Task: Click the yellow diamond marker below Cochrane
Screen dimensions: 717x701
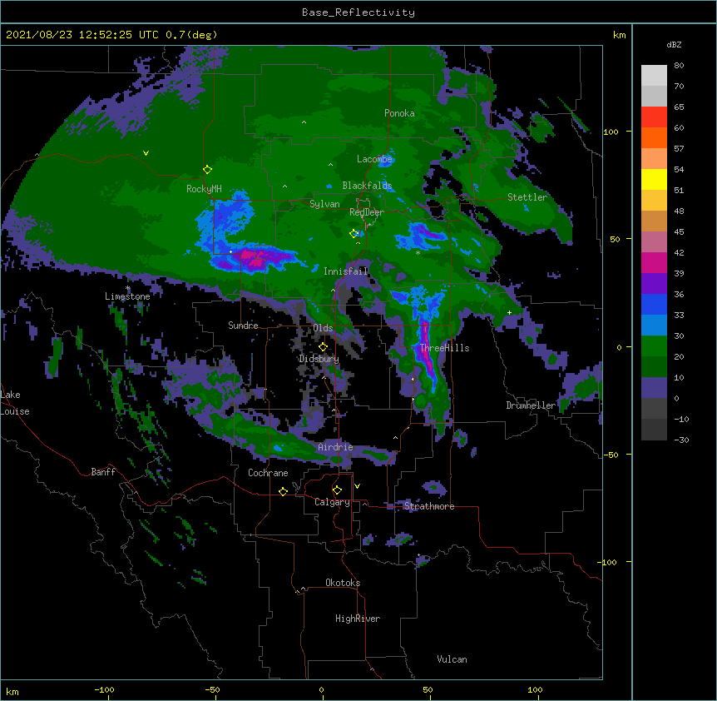Action: (x=283, y=491)
